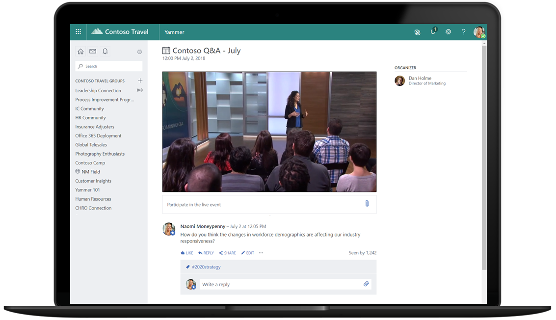The width and height of the screenshot is (556, 320).
Task: Attach a file to the live event reply
Action: [x=367, y=203]
